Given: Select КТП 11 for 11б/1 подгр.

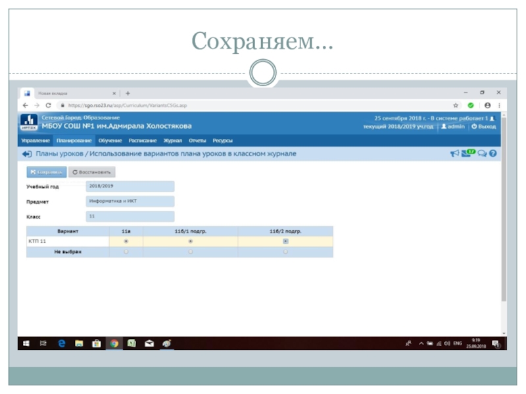Looking at the screenshot, I should coord(190,242).
